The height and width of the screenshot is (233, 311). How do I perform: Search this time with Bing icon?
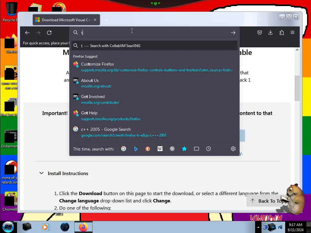click(136, 149)
